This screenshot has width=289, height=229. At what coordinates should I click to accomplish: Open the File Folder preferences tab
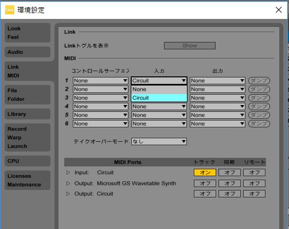[28, 95]
